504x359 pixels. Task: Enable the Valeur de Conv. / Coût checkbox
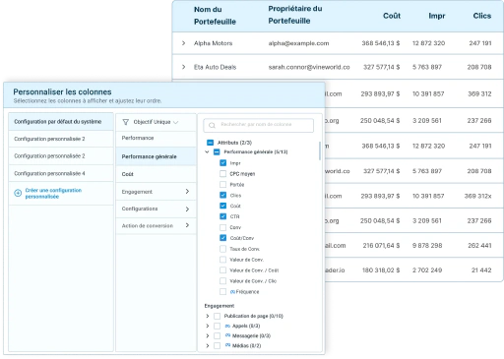(222, 270)
